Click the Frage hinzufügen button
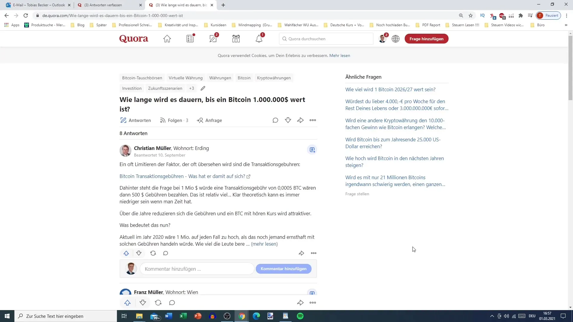Image resolution: width=573 pixels, height=322 pixels. pos(426,39)
